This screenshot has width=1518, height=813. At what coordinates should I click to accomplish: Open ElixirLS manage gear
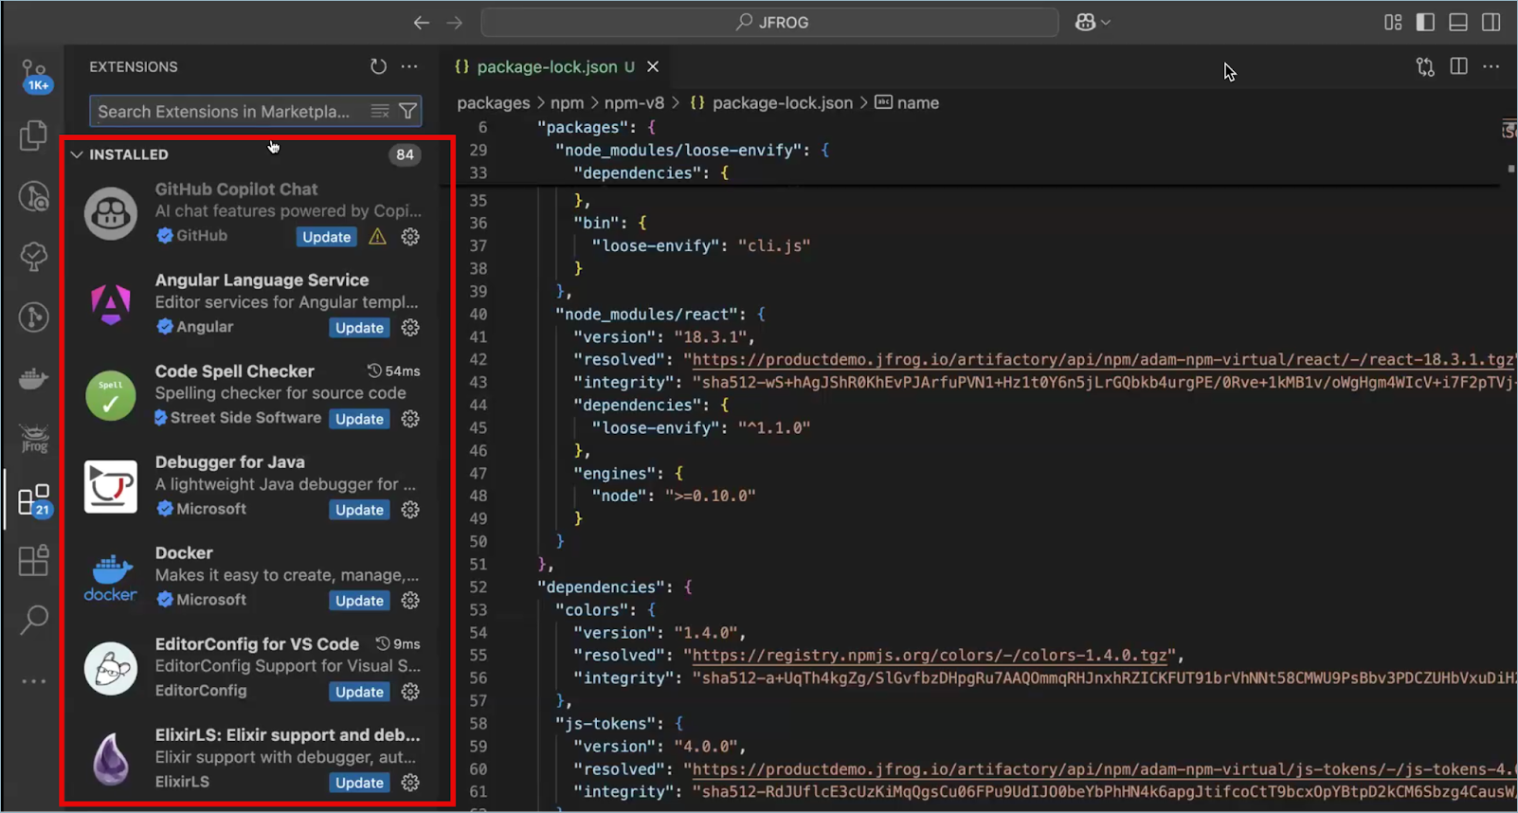coord(410,783)
